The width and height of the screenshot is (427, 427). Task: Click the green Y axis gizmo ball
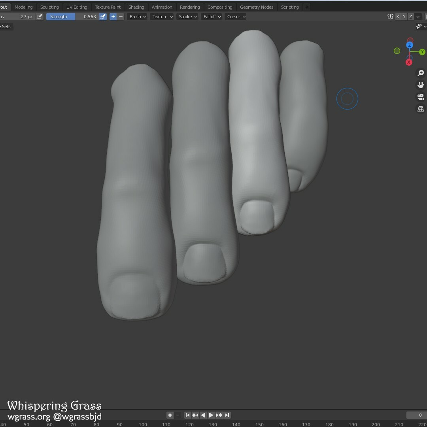click(422, 52)
